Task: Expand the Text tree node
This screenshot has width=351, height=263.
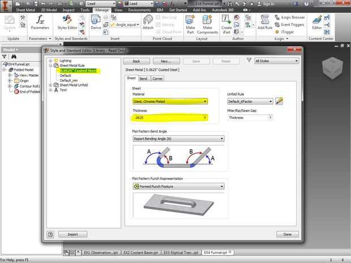Action: click(x=50, y=90)
